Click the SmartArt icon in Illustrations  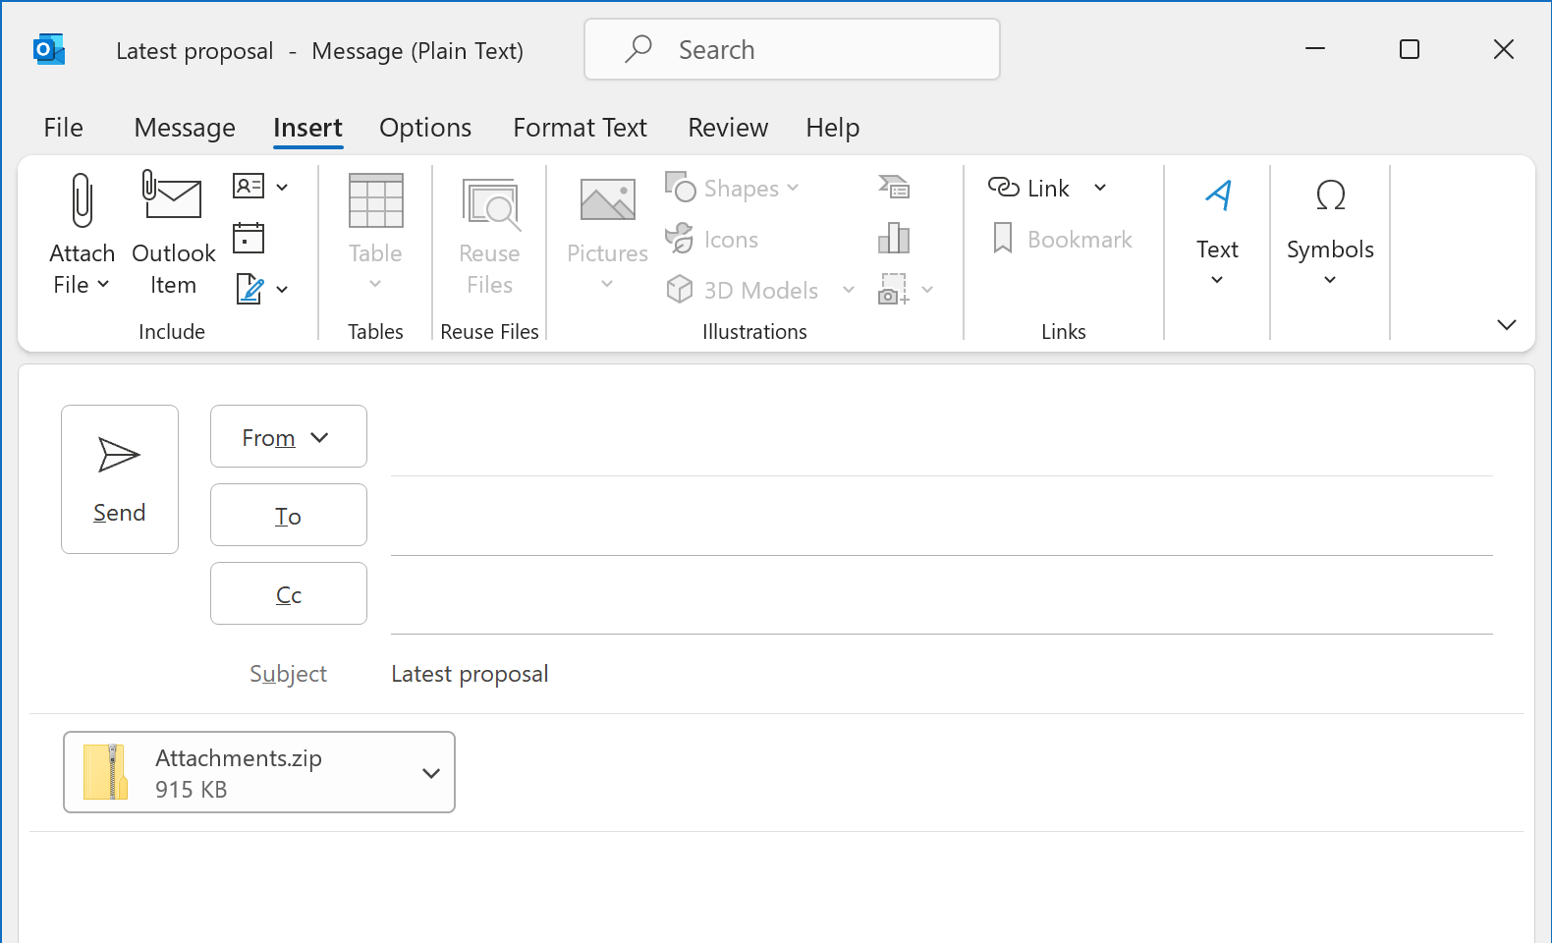pyautogui.click(x=894, y=187)
